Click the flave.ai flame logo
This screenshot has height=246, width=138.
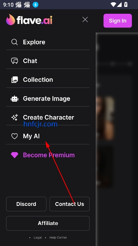[11, 19]
